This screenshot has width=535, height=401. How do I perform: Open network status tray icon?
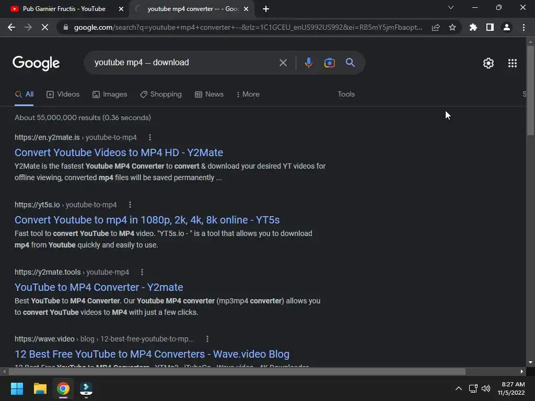pyautogui.click(x=473, y=388)
